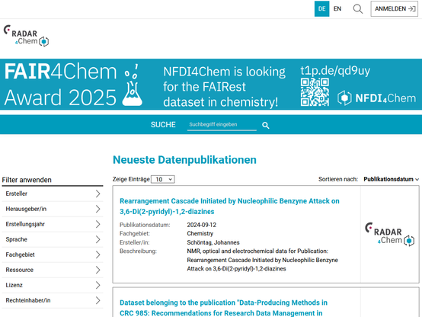The image size is (422, 317).
Task: Click the Beschreibung text of first dataset
Action: [262, 260]
